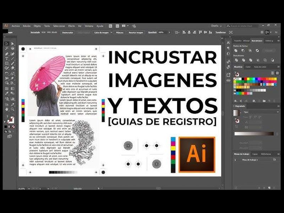The image size is (284, 213).
Task: Switch swatches to list view
Action: 272,73
